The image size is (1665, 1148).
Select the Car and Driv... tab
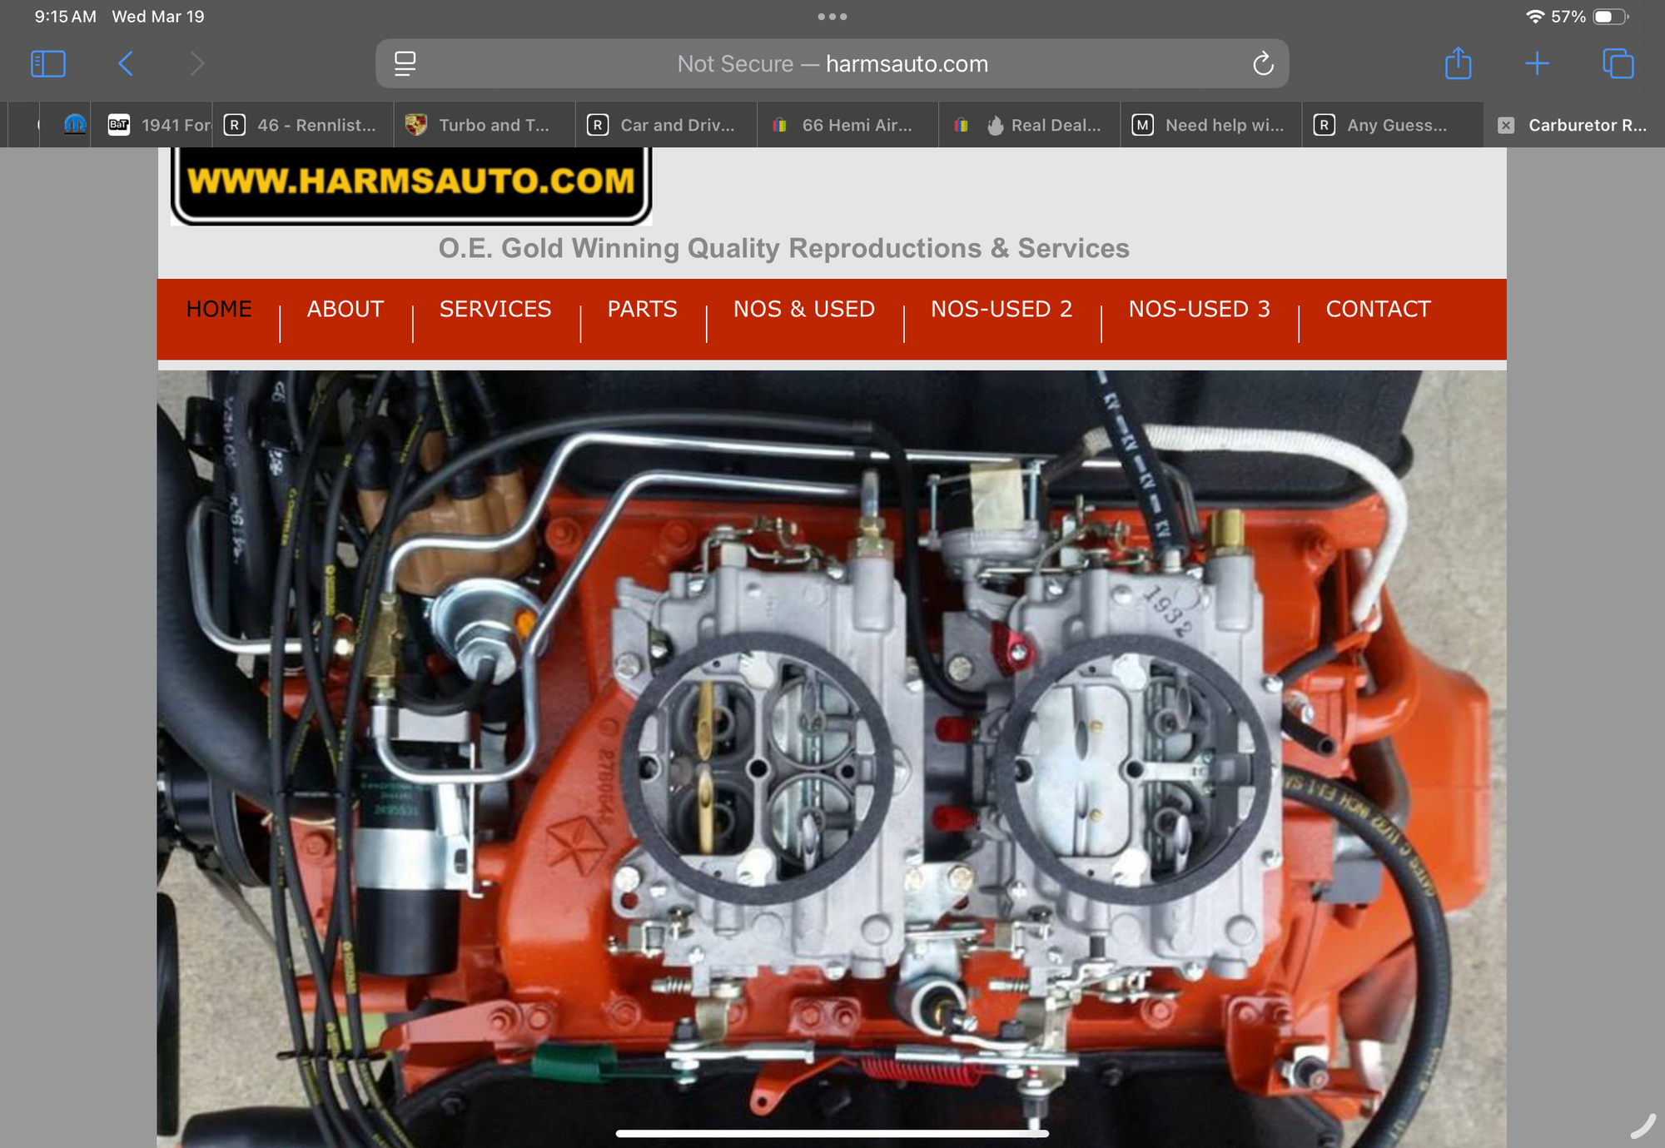coord(666,125)
